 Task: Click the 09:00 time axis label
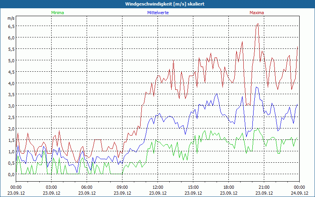(122, 188)
